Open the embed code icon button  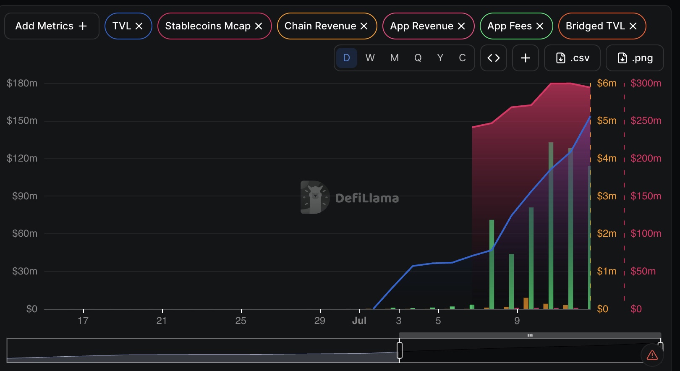tap(494, 58)
